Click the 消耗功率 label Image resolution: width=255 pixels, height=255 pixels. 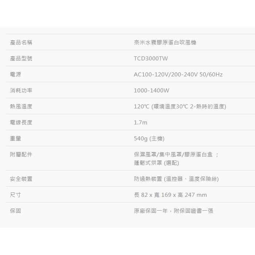(x=21, y=91)
